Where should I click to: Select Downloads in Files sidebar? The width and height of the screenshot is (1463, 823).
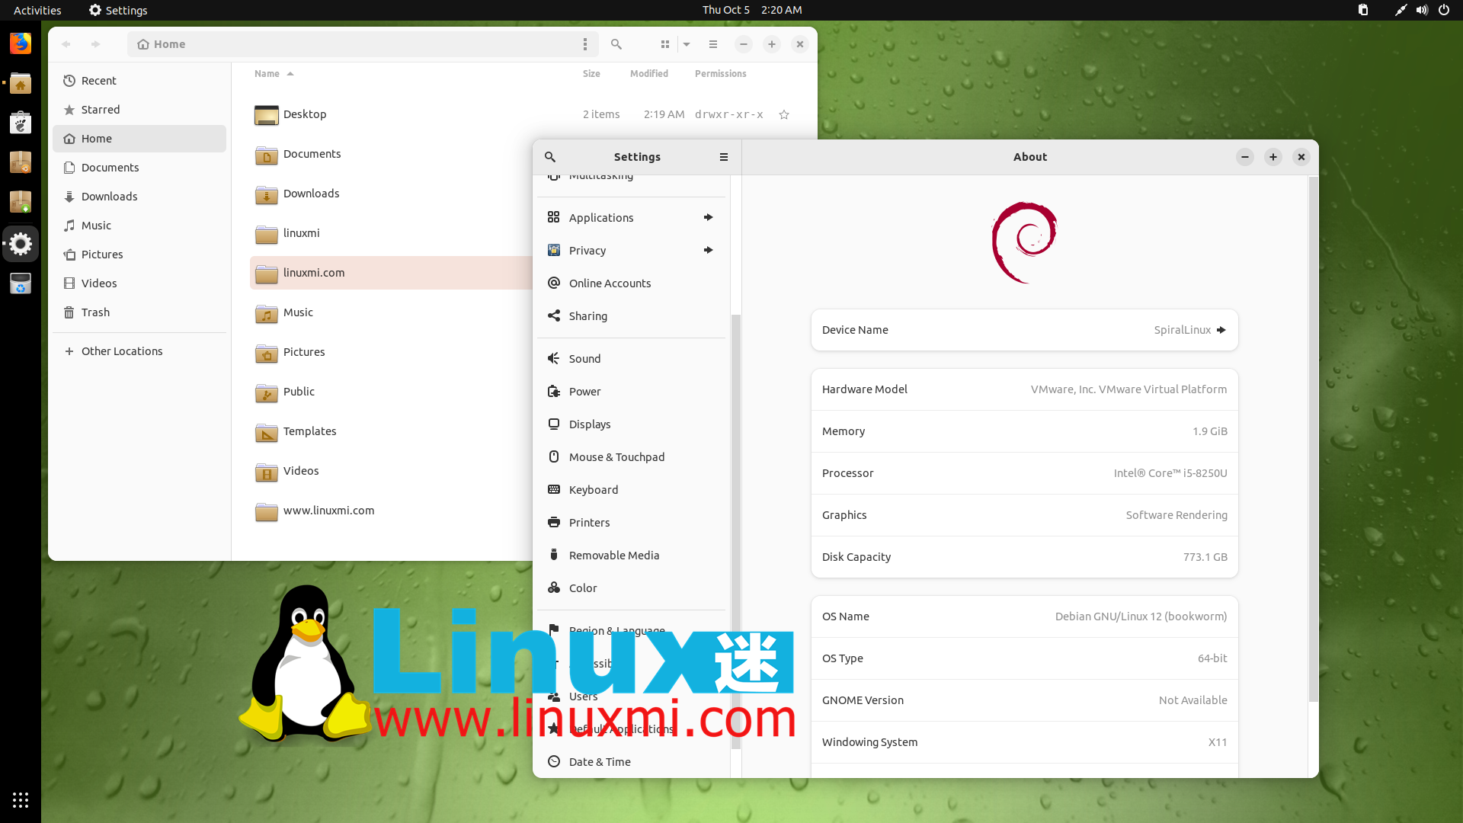pos(139,197)
